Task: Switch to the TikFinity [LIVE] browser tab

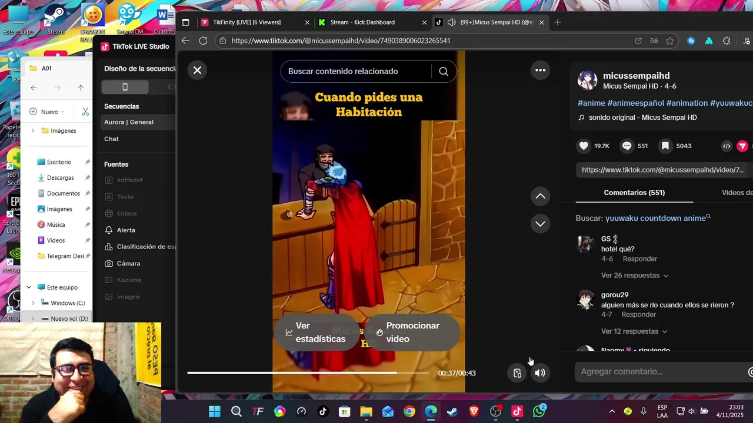Action: 255,22
